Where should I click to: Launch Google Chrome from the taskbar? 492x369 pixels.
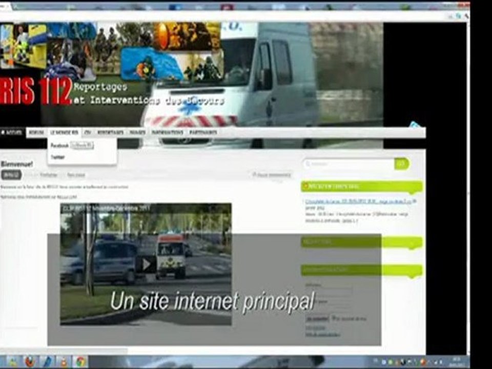click(x=80, y=362)
